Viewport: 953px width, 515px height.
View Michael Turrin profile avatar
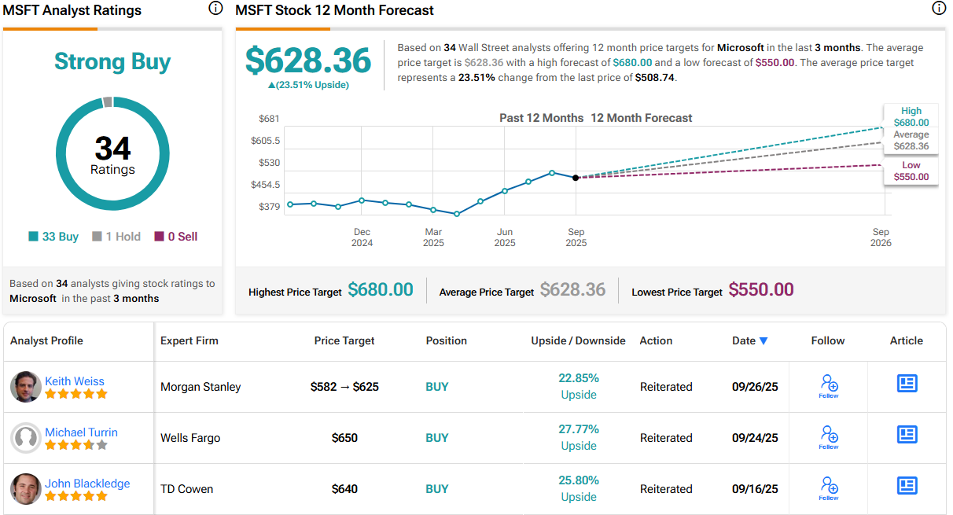tap(26, 438)
